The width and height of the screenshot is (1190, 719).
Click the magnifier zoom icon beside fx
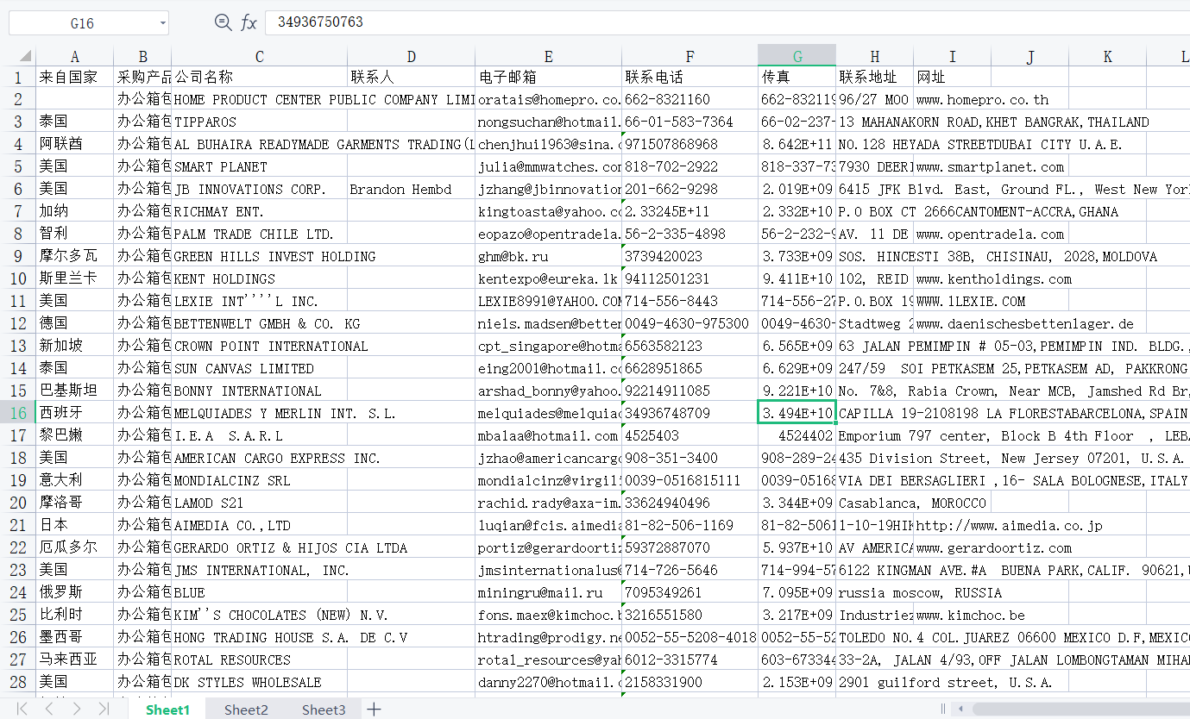(x=223, y=22)
